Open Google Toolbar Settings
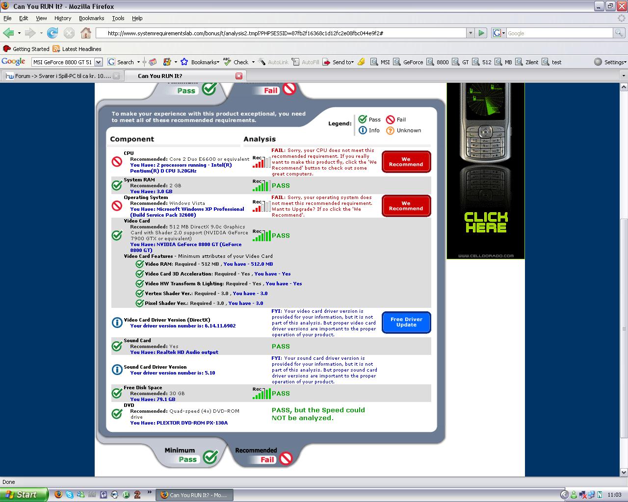628x502 pixels. pyautogui.click(x=610, y=62)
